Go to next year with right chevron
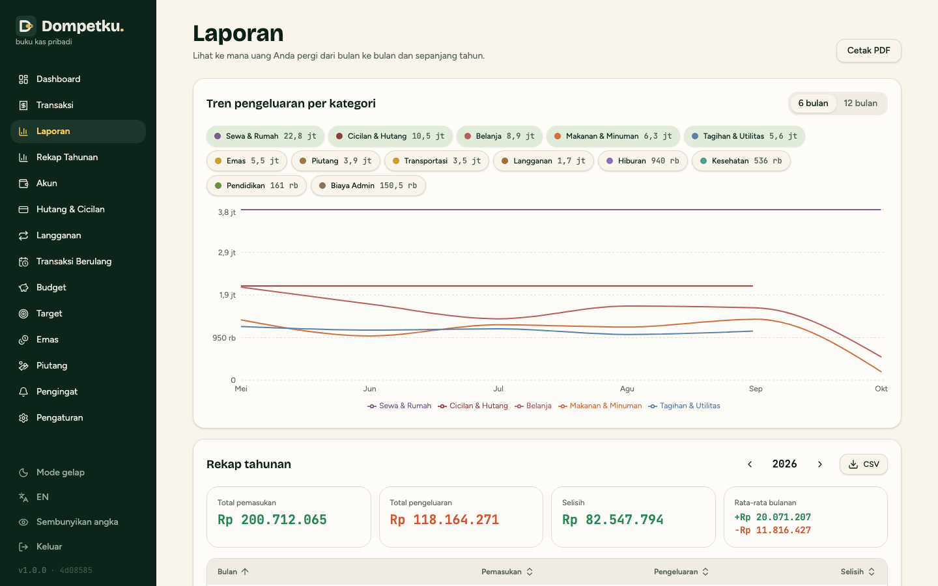The image size is (938, 586). (820, 464)
